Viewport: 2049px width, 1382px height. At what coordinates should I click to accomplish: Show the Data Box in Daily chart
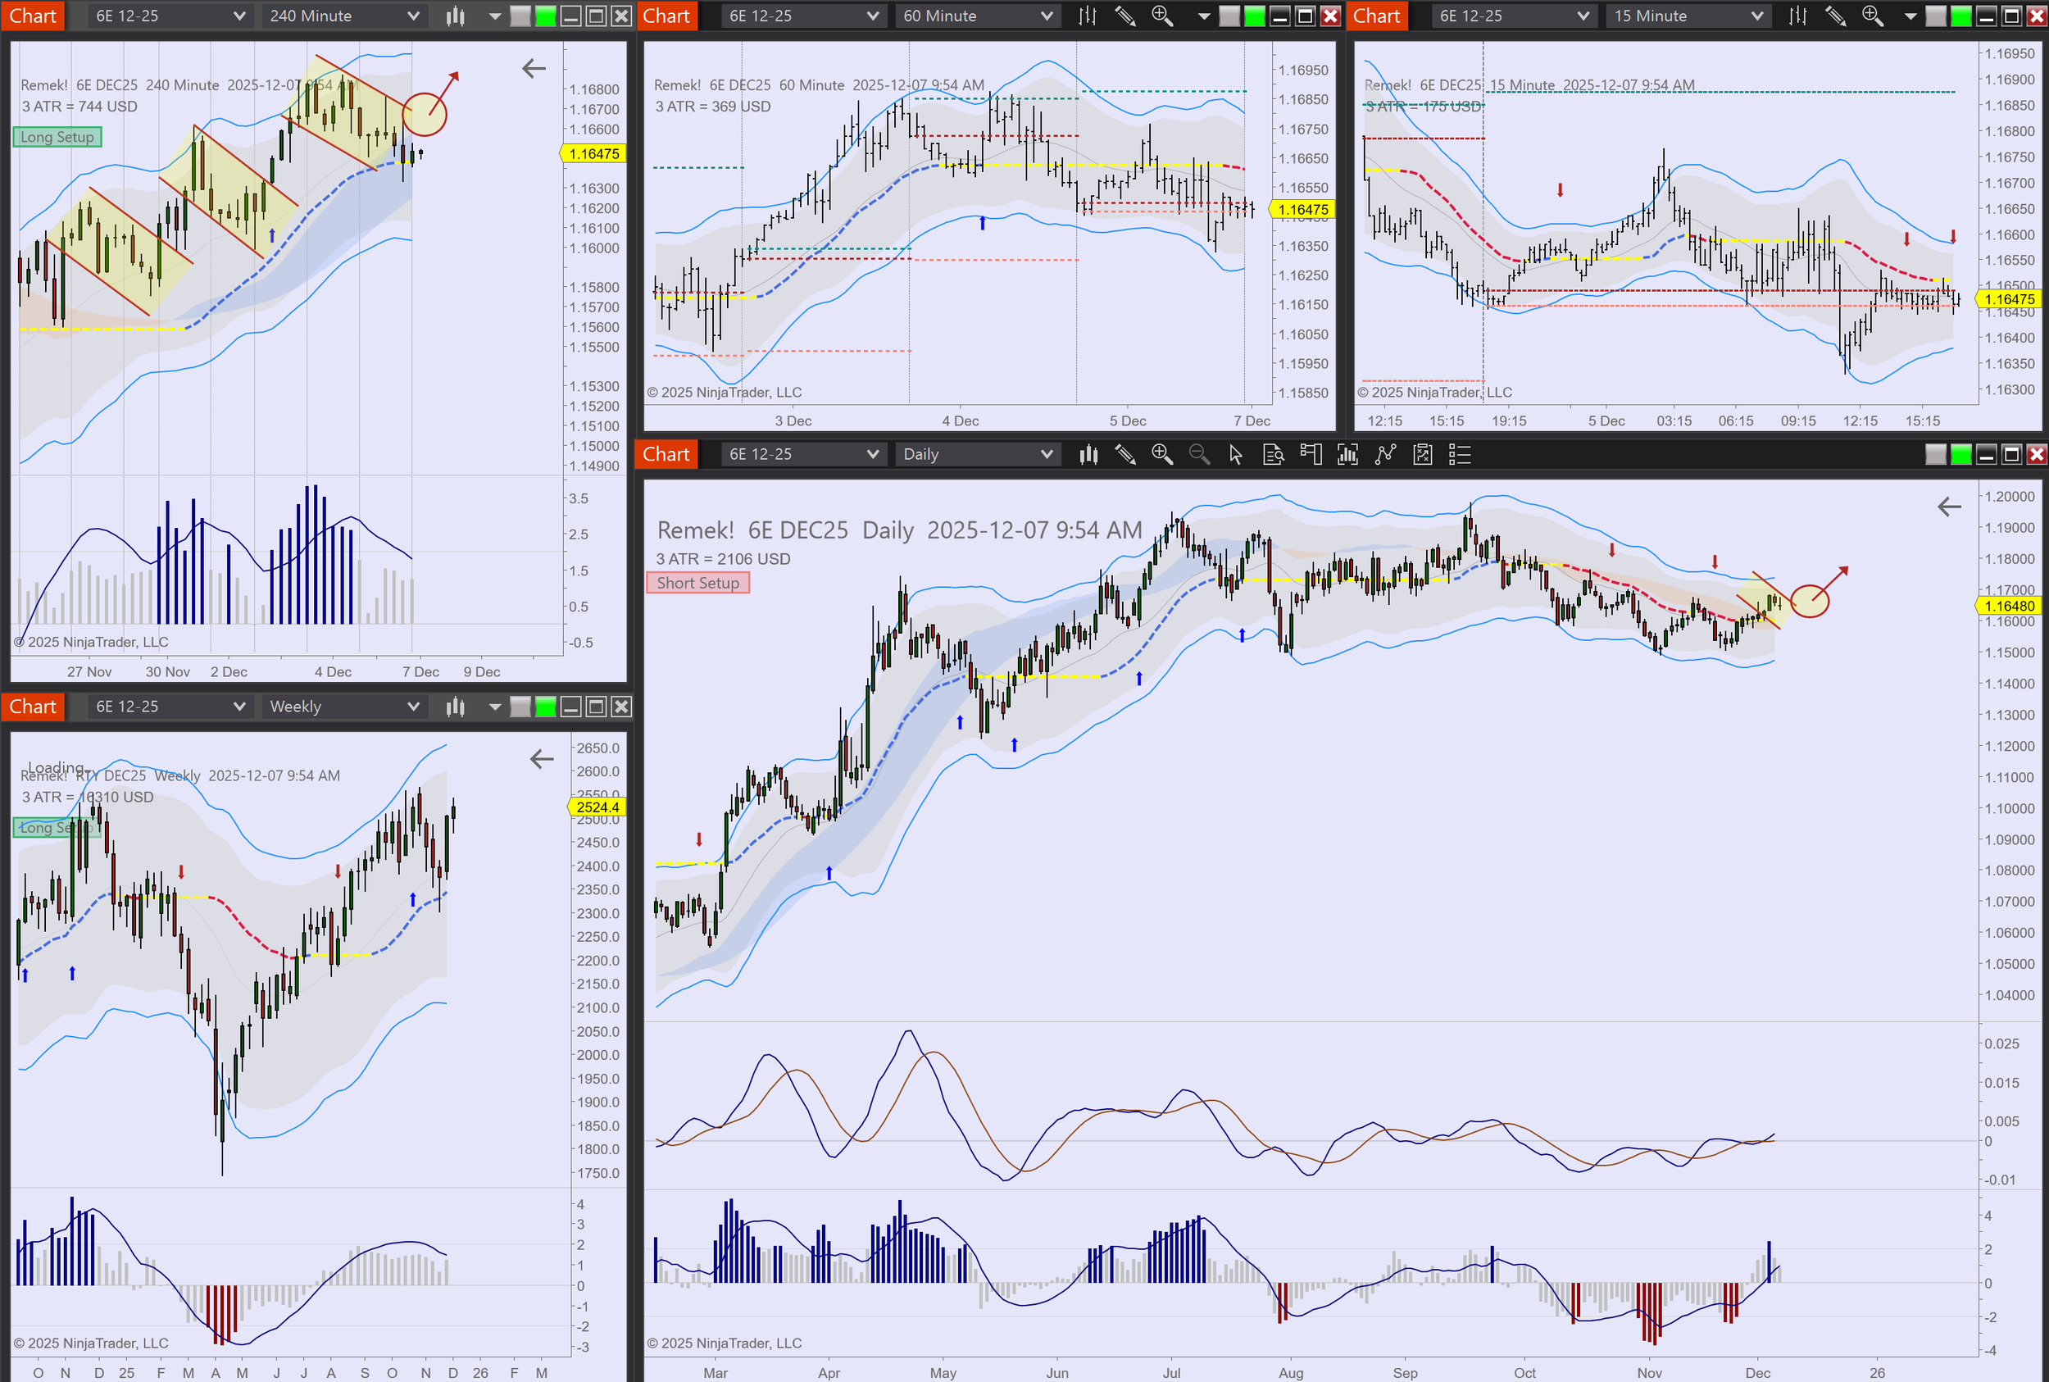click(x=1274, y=454)
